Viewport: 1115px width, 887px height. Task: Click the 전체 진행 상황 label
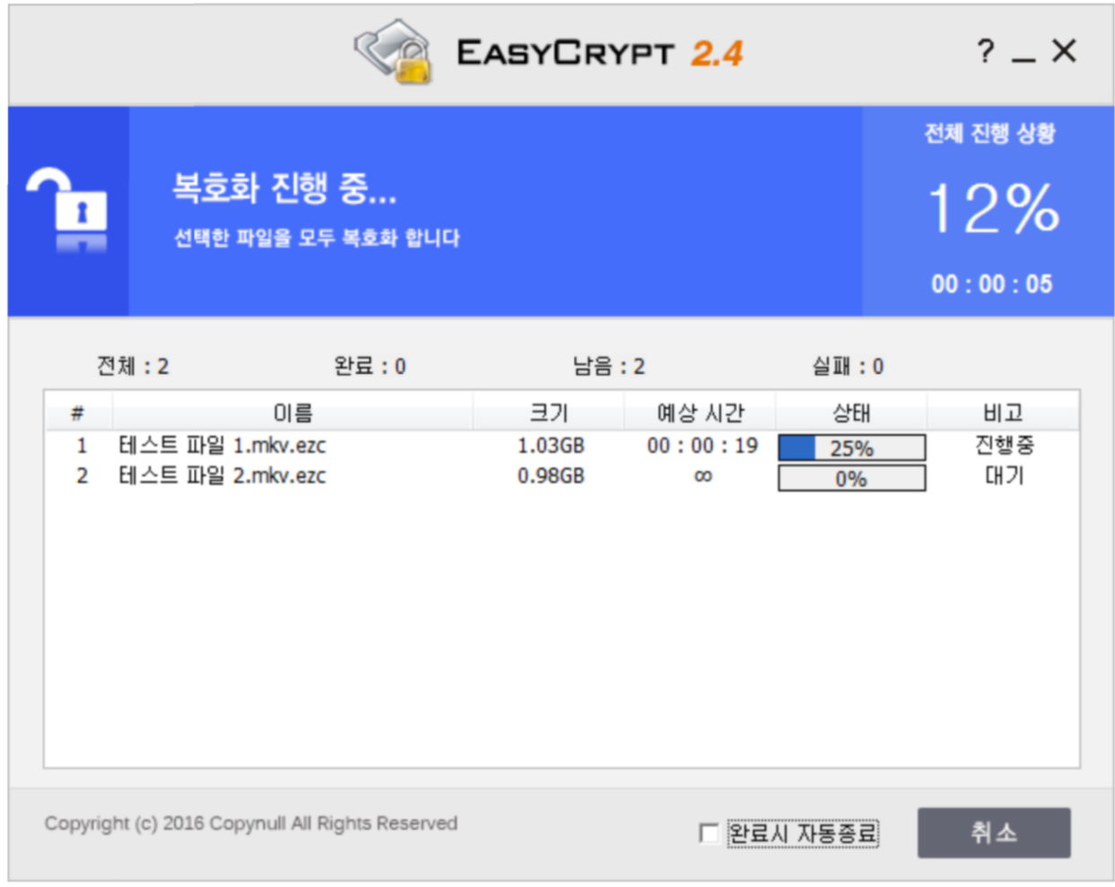point(990,134)
